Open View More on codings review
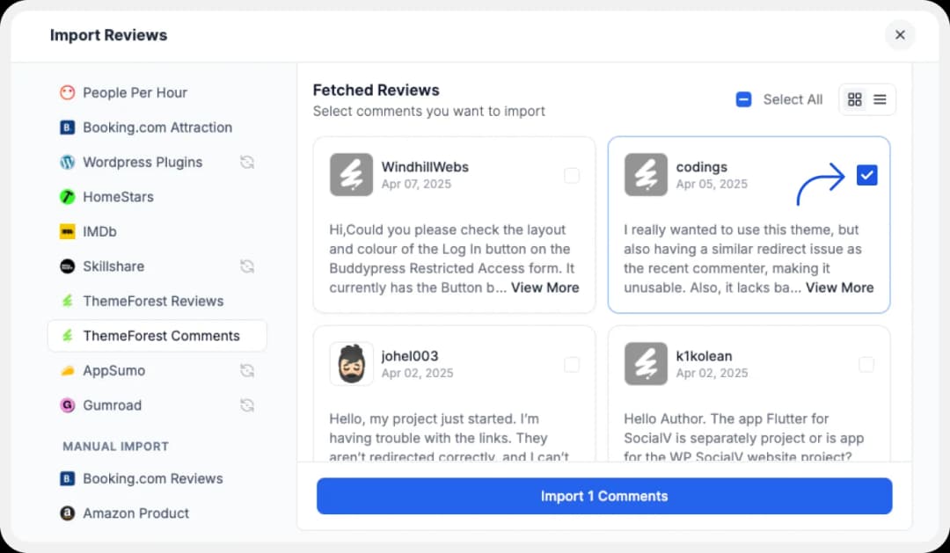950x553 pixels. [839, 287]
